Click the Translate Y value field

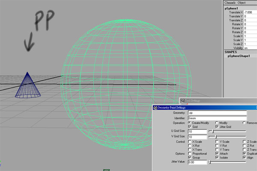250,16
